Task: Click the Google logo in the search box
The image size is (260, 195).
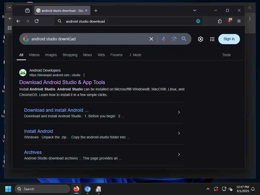Action: (x=26, y=39)
